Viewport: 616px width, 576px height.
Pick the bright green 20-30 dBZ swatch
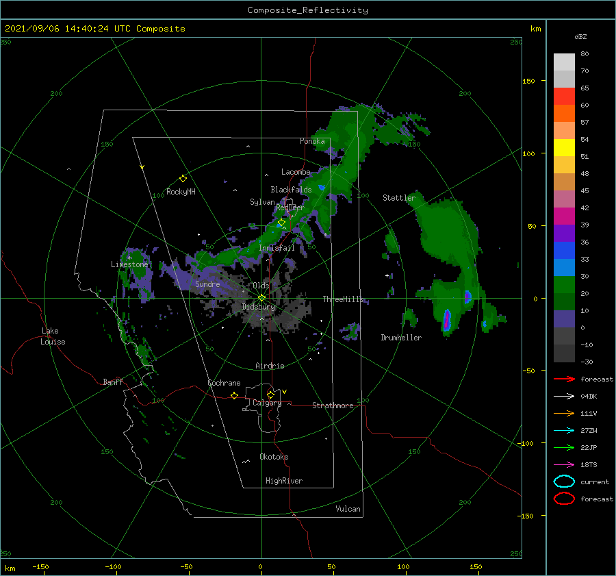point(564,285)
